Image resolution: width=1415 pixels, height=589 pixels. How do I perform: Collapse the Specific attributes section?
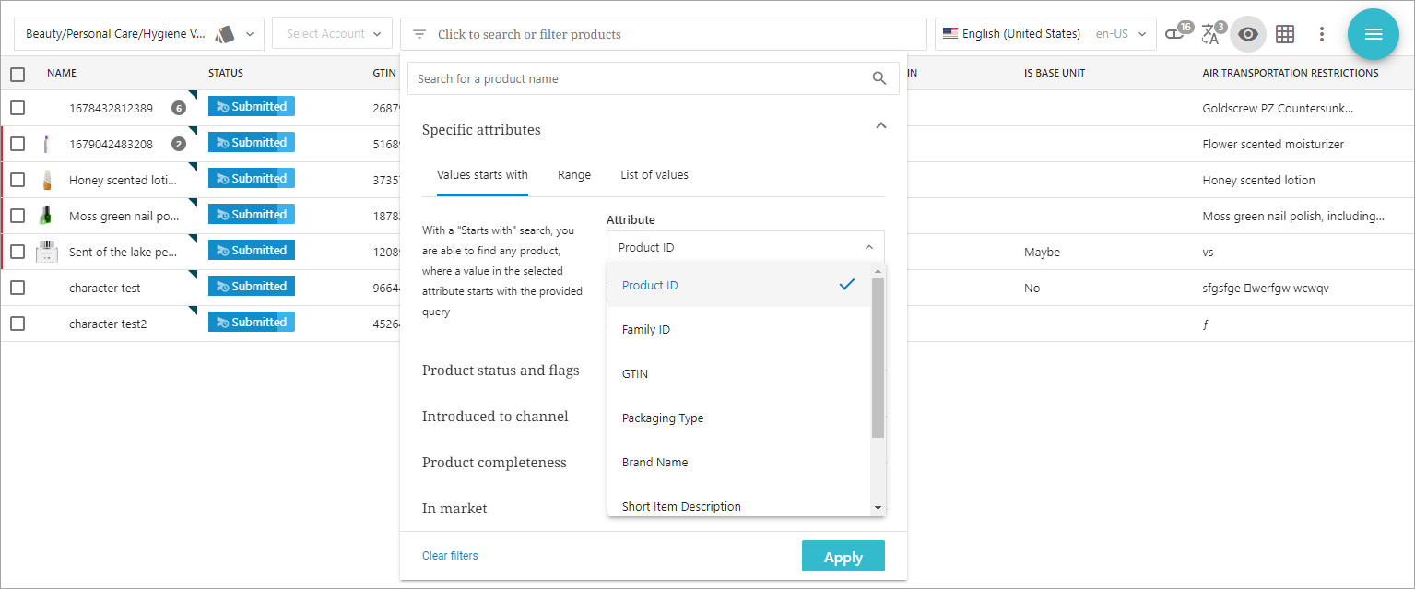880,126
